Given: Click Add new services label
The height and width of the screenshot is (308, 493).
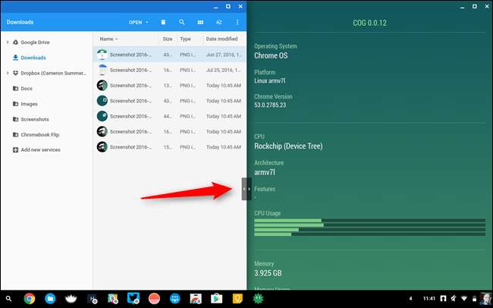Looking at the screenshot, I should (40, 149).
